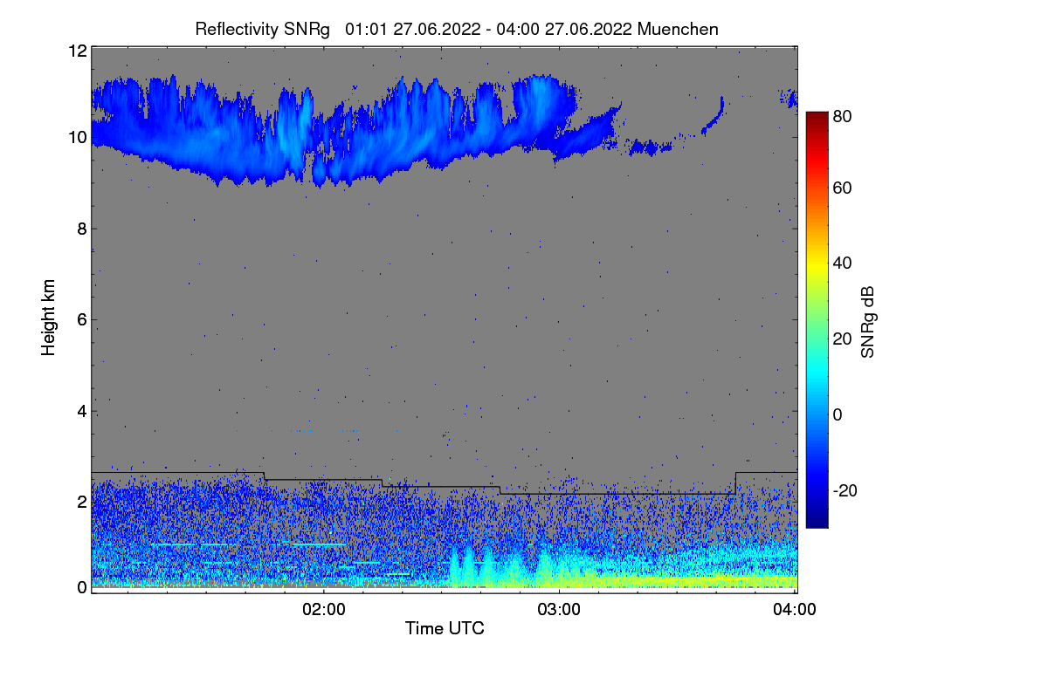Click the "Height km" axis label

[49, 318]
